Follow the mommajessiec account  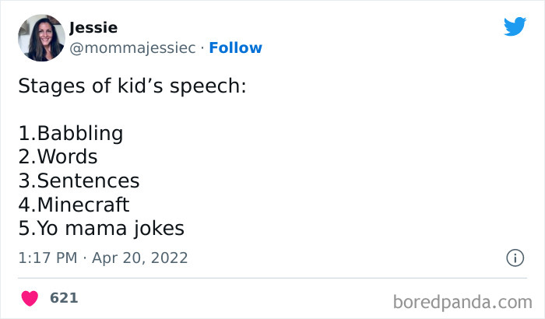point(235,48)
